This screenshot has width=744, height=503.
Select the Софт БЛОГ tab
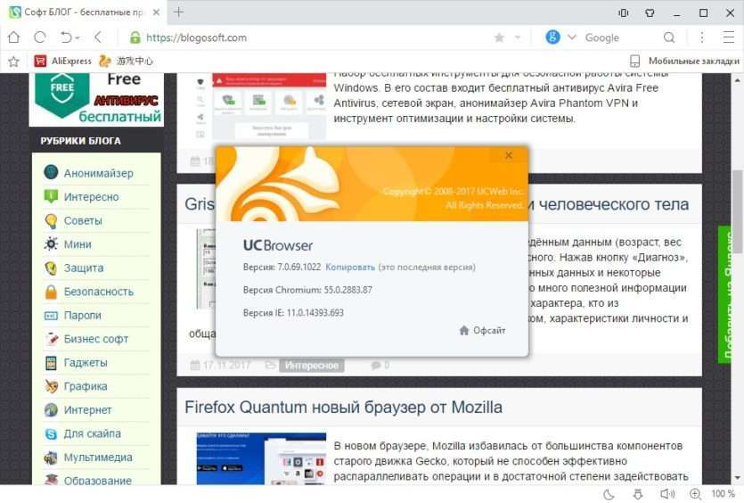84,12
